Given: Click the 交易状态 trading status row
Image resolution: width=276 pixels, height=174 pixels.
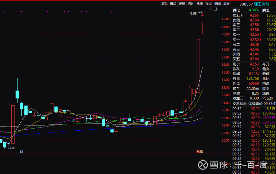Looking at the screenshot, I should click(x=254, y=104).
